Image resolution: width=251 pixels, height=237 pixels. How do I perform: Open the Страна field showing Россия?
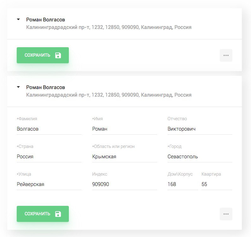[x=49, y=156]
